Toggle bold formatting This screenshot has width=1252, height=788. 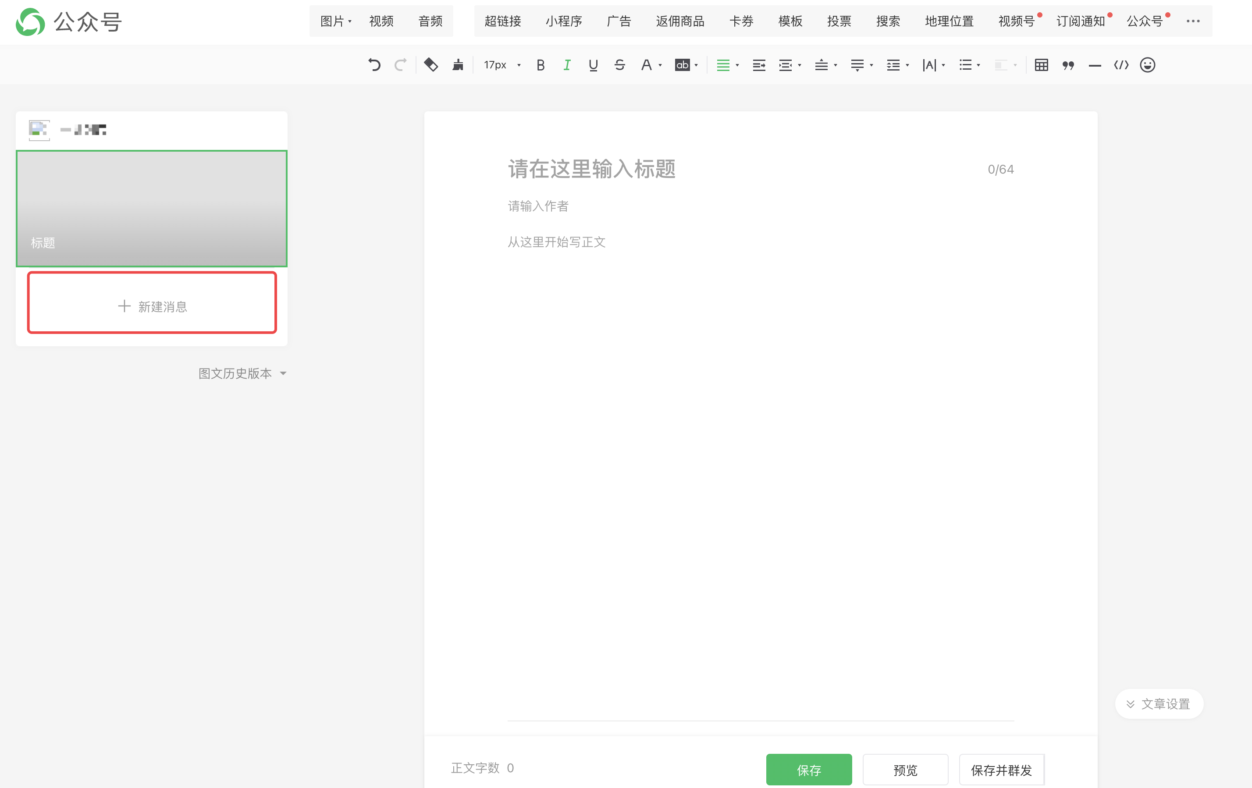pyautogui.click(x=540, y=65)
